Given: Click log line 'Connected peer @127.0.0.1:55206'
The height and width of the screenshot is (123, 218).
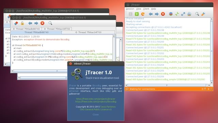Looking at the screenshot, I should click(145, 77).
